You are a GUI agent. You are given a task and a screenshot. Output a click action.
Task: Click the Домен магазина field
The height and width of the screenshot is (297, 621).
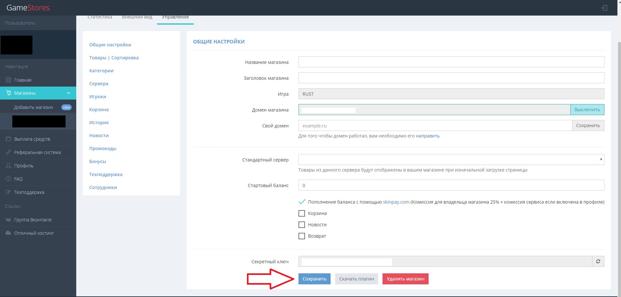tap(434, 110)
